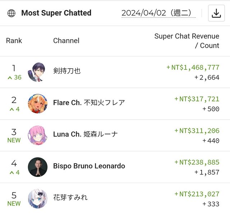Click the globe icon beside Most Super Chatted
The height and width of the screenshot is (214, 230).
[11, 13]
